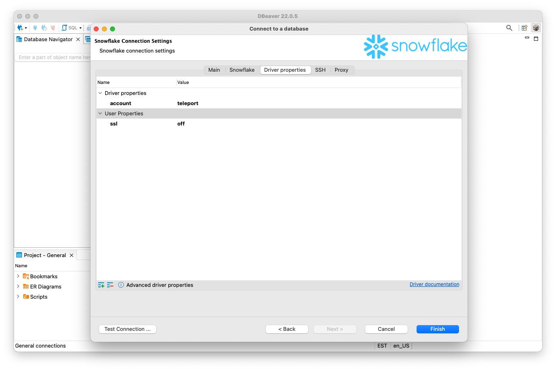Click the Test Connection button
This screenshot has height=372, width=556.
point(127,329)
